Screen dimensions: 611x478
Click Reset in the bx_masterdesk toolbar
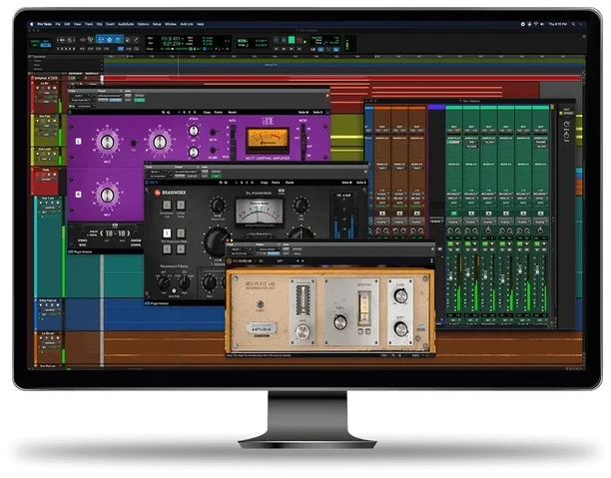(x=290, y=183)
